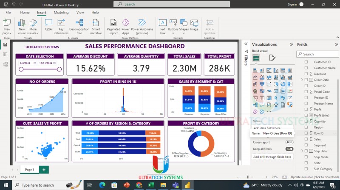Viewport: 340px width, 190px height.
Task: Check the Region field checkbox
Action: coord(306,127)
